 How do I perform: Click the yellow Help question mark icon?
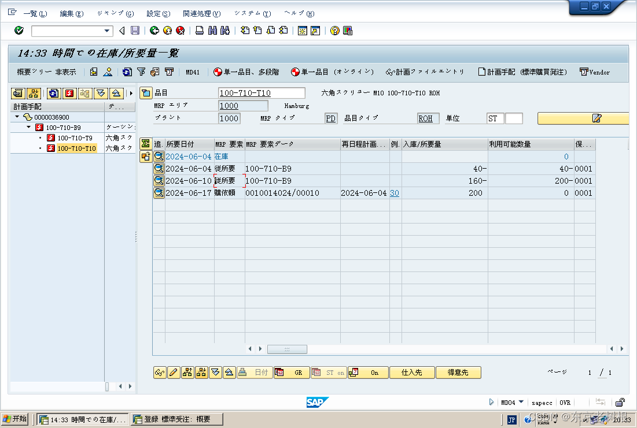(x=335, y=31)
